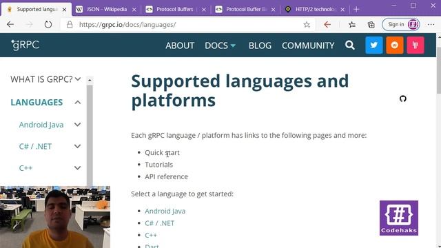The image size is (441, 248).
Task: Collapse the LANGUAGES sidebar section
Action: click(78, 103)
